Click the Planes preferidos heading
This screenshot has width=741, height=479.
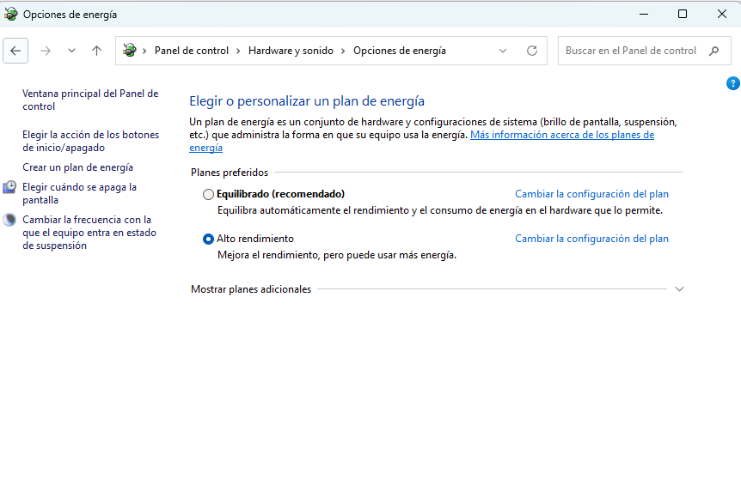tap(230, 173)
